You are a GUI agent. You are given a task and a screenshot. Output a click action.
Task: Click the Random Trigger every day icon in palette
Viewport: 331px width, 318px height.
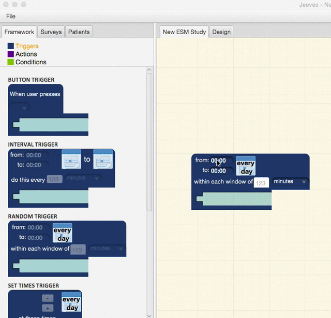coord(63,233)
